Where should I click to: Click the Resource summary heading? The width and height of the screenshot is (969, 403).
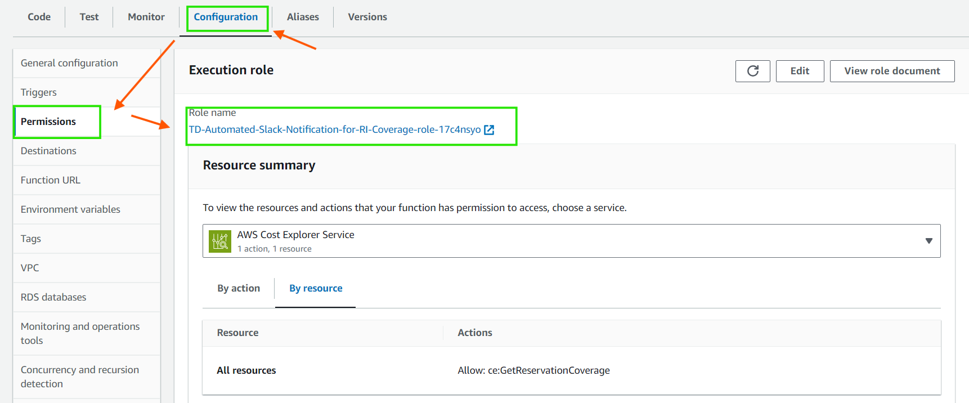point(259,165)
